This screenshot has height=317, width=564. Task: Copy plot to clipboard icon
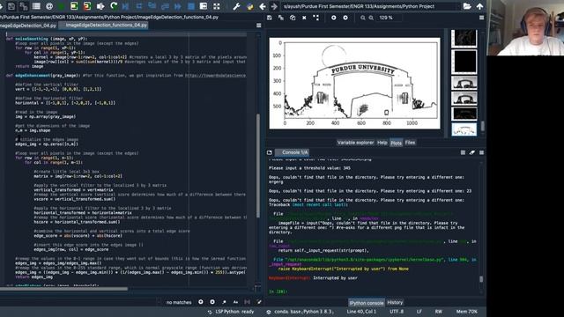point(293,18)
